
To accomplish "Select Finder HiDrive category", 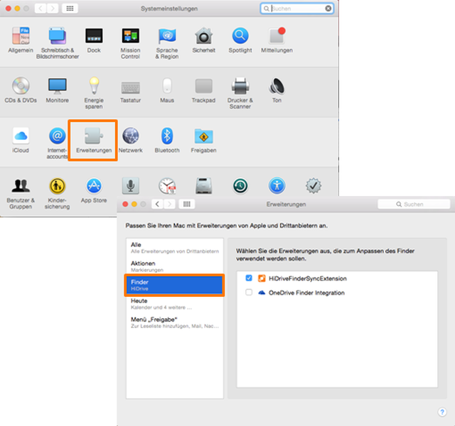I will click(175, 285).
